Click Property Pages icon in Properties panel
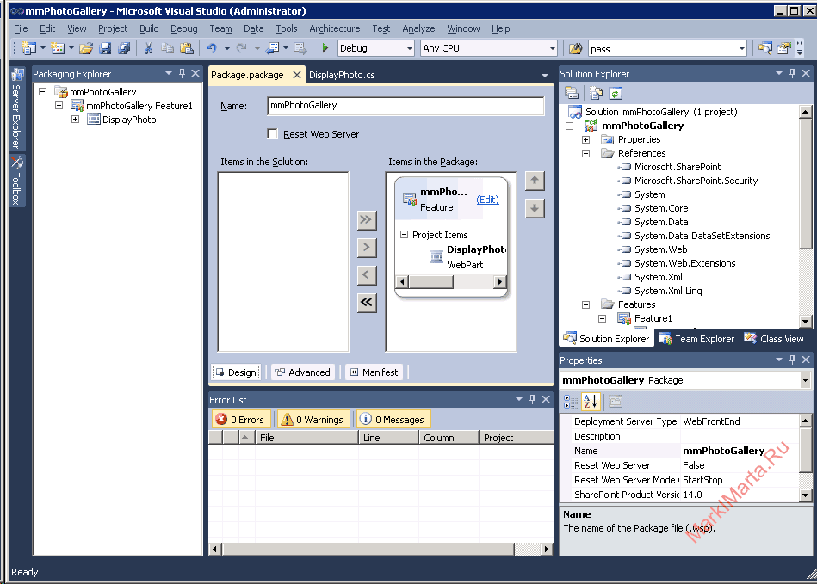This screenshot has height=584, width=817. pyautogui.click(x=616, y=402)
